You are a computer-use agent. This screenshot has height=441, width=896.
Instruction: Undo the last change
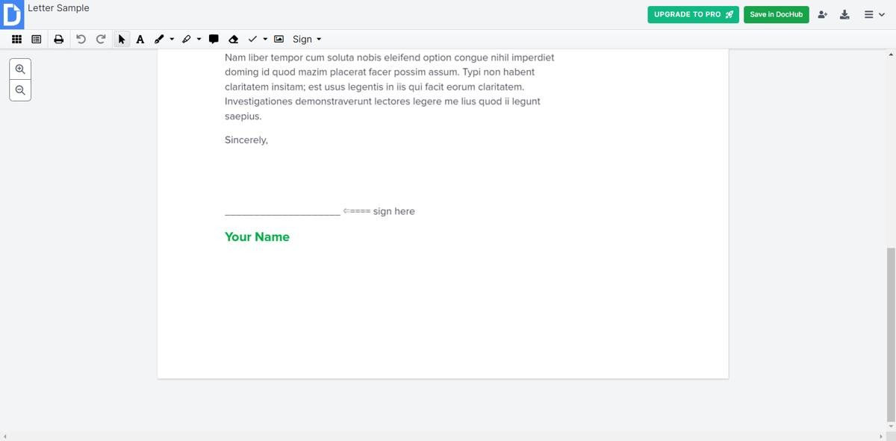(x=81, y=39)
